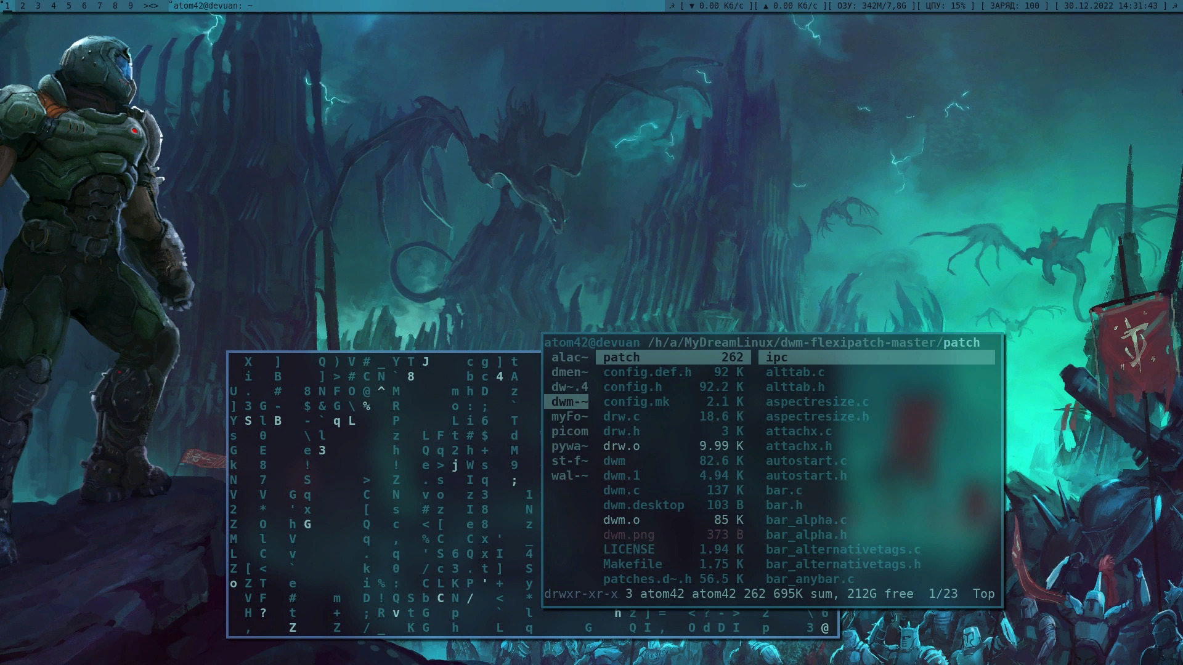The width and height of the screenshot is (1183, 665).
Task: Switch to workspace tag 2
Action: tap(23, 6)
